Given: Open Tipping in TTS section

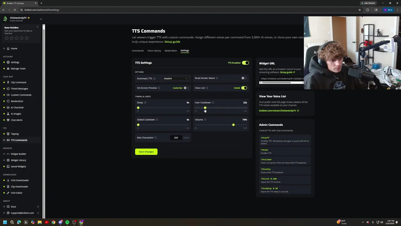Looking at the screenshot, I should tap(15, 134).
